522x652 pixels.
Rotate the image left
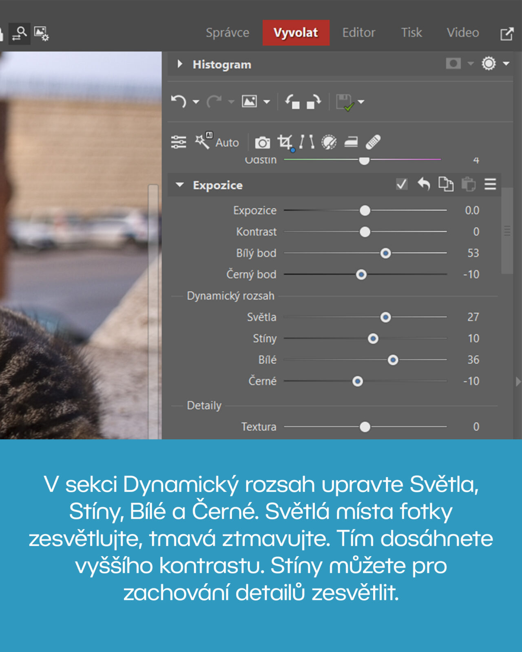pyautogui.click(x=292, y=101)
